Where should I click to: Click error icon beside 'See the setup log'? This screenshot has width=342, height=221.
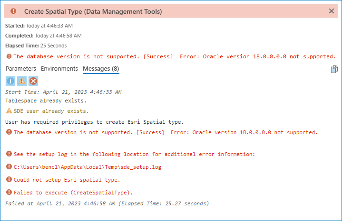[x=9, y=154]
